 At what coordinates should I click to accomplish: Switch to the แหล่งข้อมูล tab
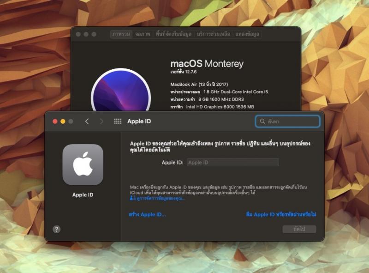click(x=247, y=34)
